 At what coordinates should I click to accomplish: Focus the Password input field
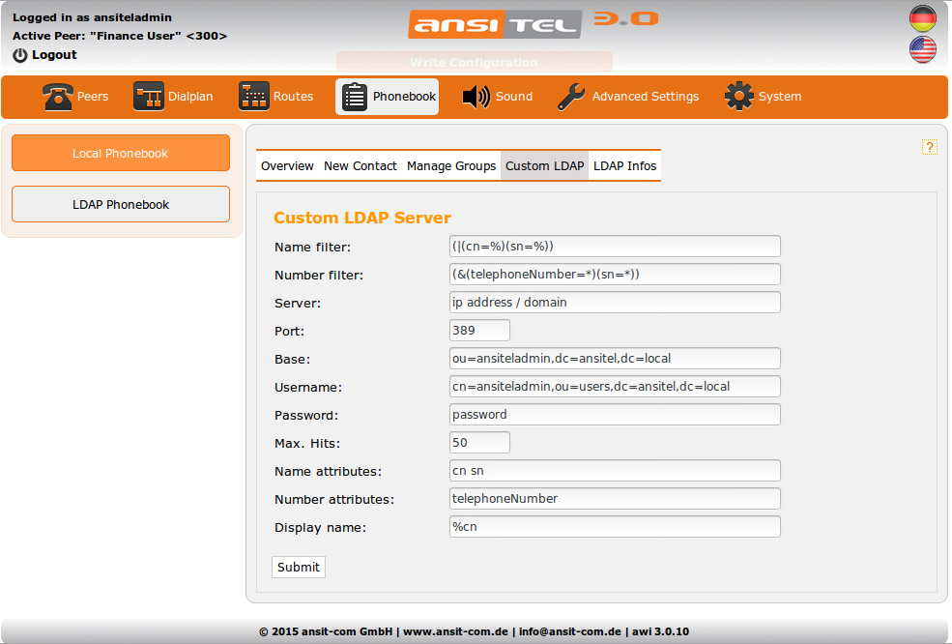[615, 415]
